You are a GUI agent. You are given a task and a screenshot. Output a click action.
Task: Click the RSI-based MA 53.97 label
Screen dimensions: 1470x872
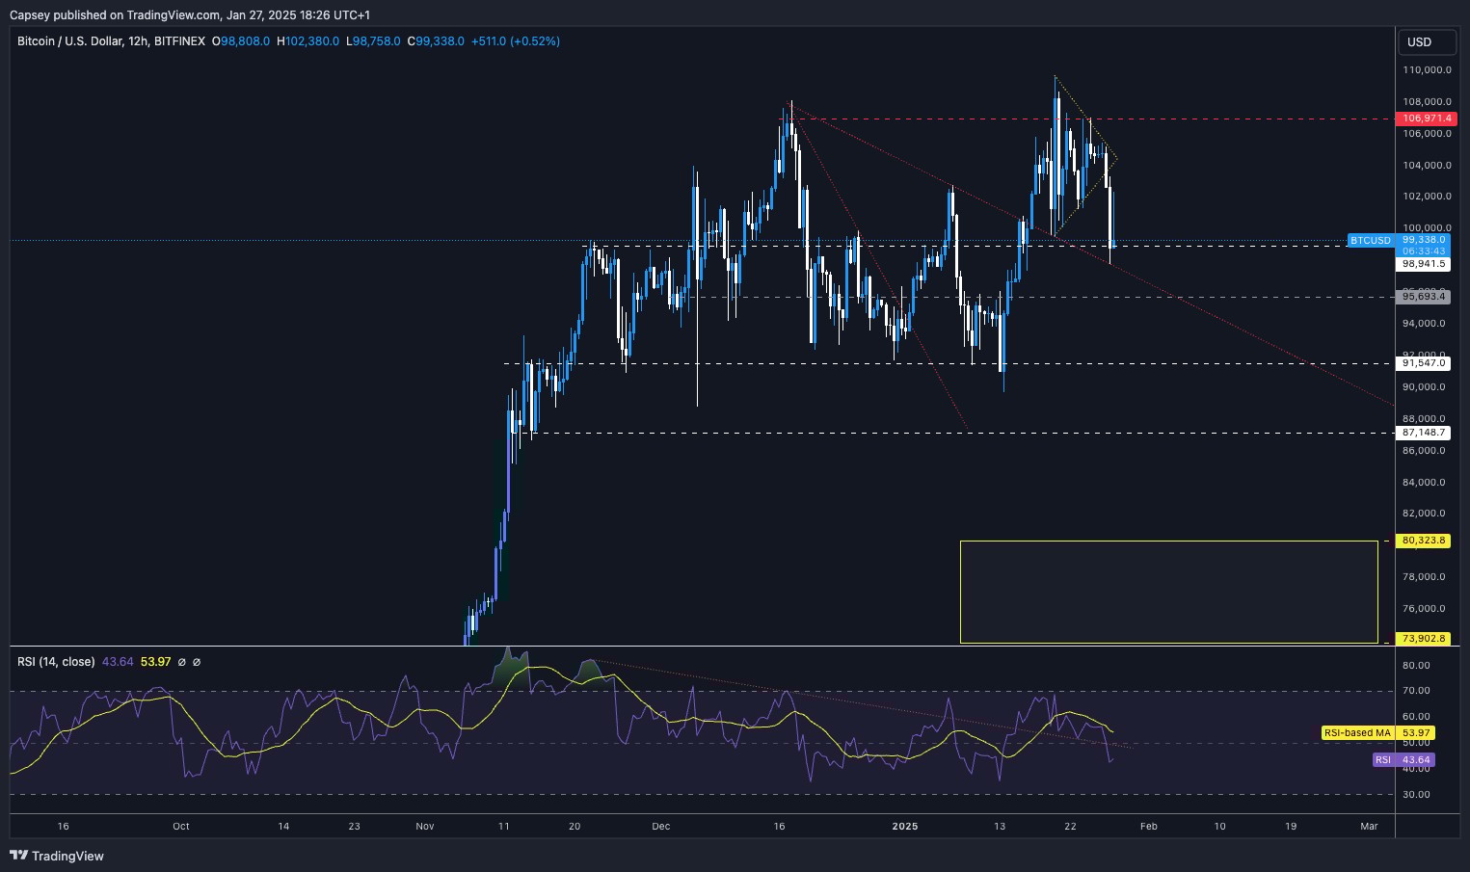(x=1376, y=732)
